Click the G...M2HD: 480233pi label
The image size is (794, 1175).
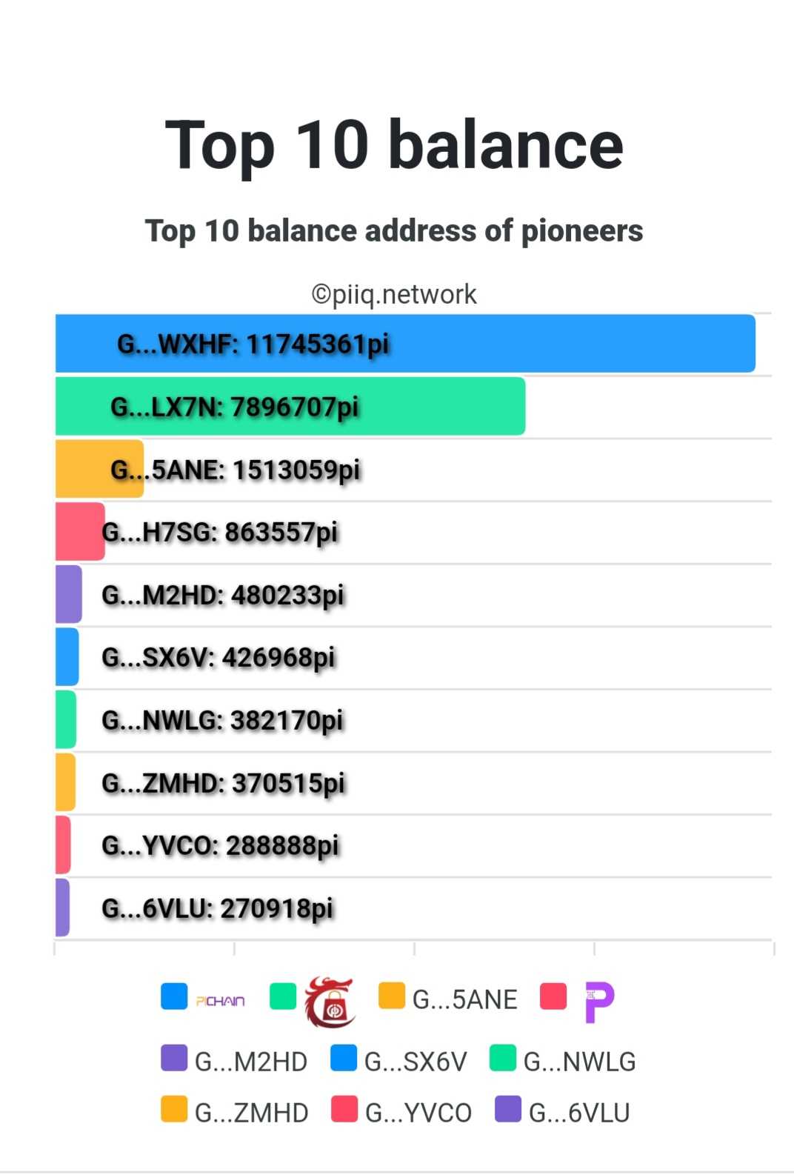(223, 595)
